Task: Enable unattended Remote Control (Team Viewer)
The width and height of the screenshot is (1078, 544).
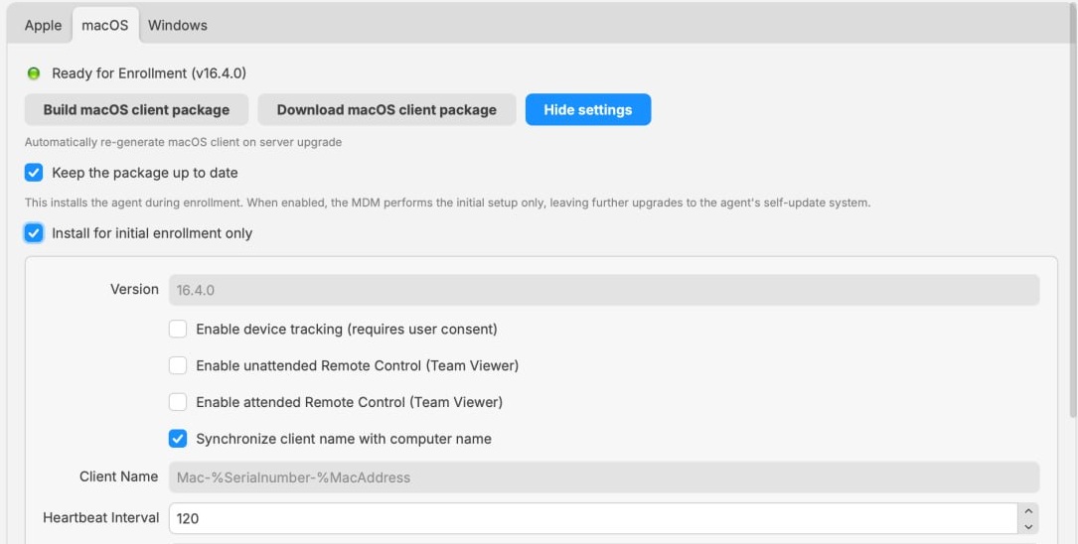Action: 178,365
